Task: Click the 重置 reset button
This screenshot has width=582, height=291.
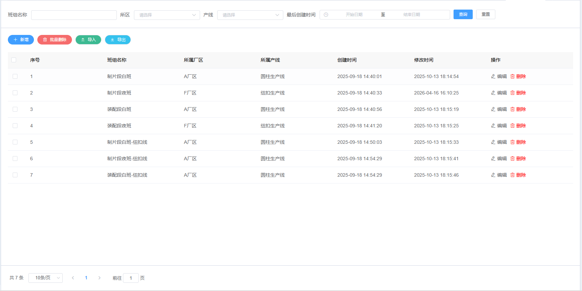Action: 486,14
